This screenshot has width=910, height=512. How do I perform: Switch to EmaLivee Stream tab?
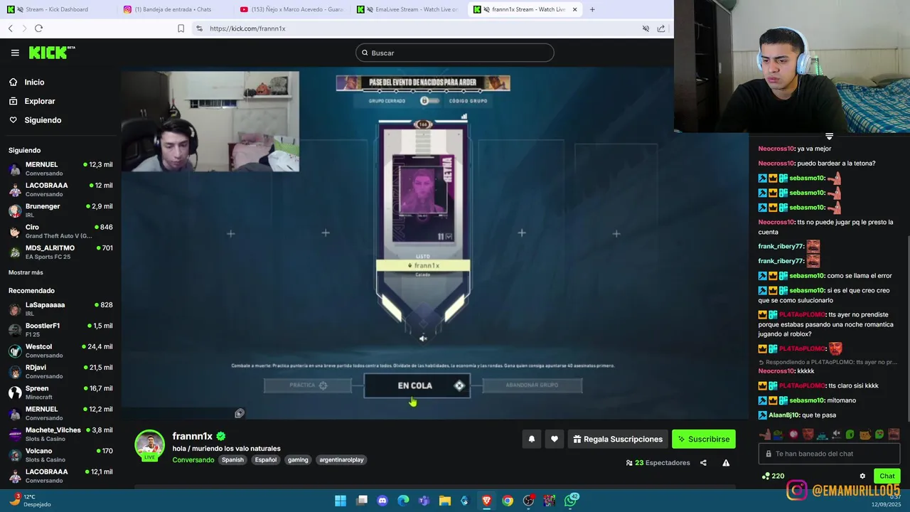pyautogui.click(x=408, y=9)
